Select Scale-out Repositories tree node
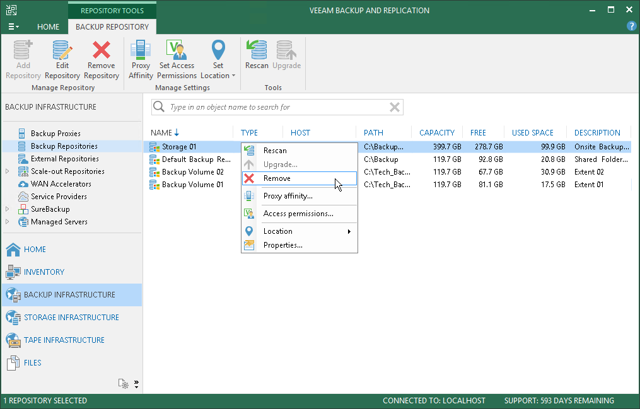The width and height of the screenshot is (640, 409). 67,171
